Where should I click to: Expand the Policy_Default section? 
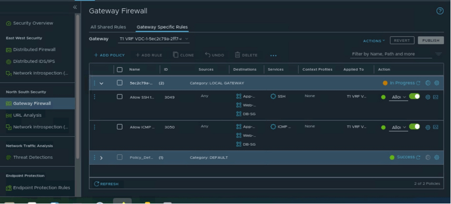[101, 158]
